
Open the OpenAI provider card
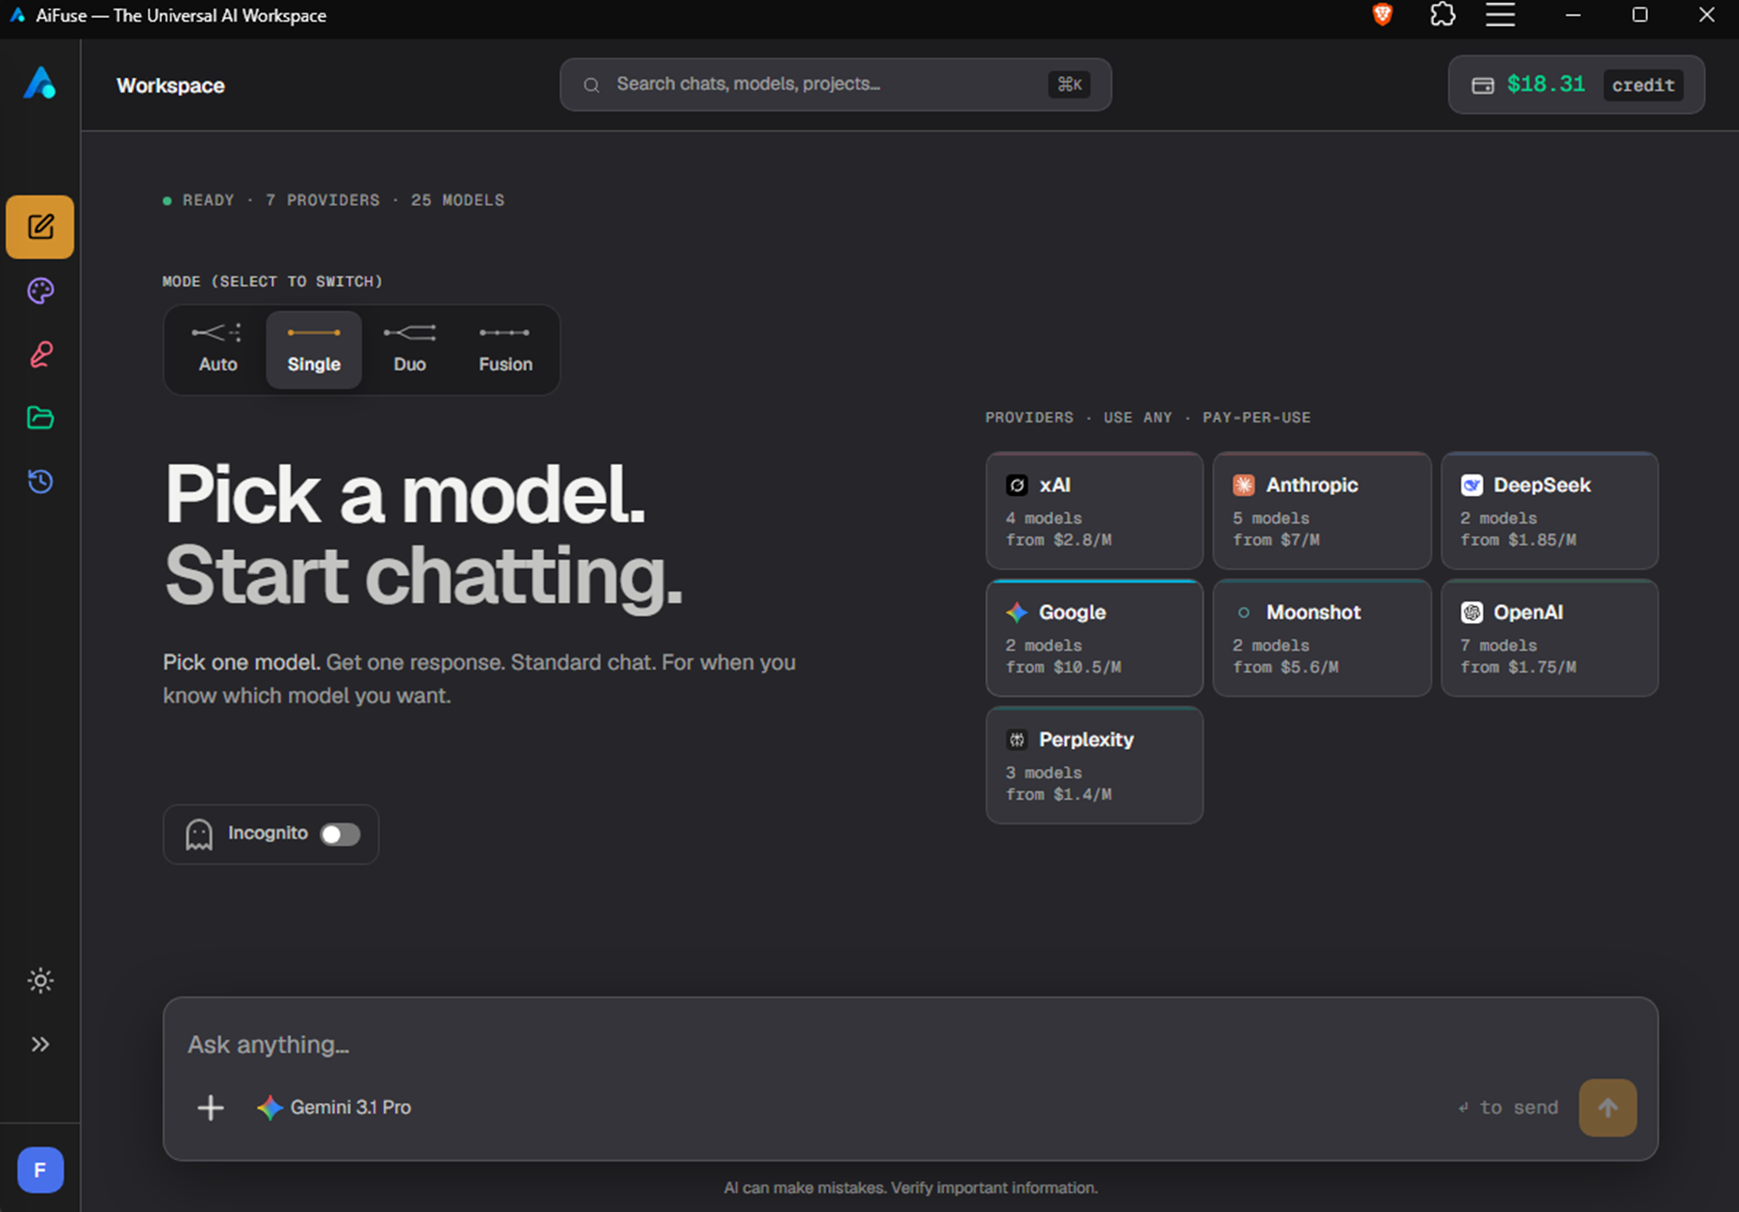(x=1550, y=638)
